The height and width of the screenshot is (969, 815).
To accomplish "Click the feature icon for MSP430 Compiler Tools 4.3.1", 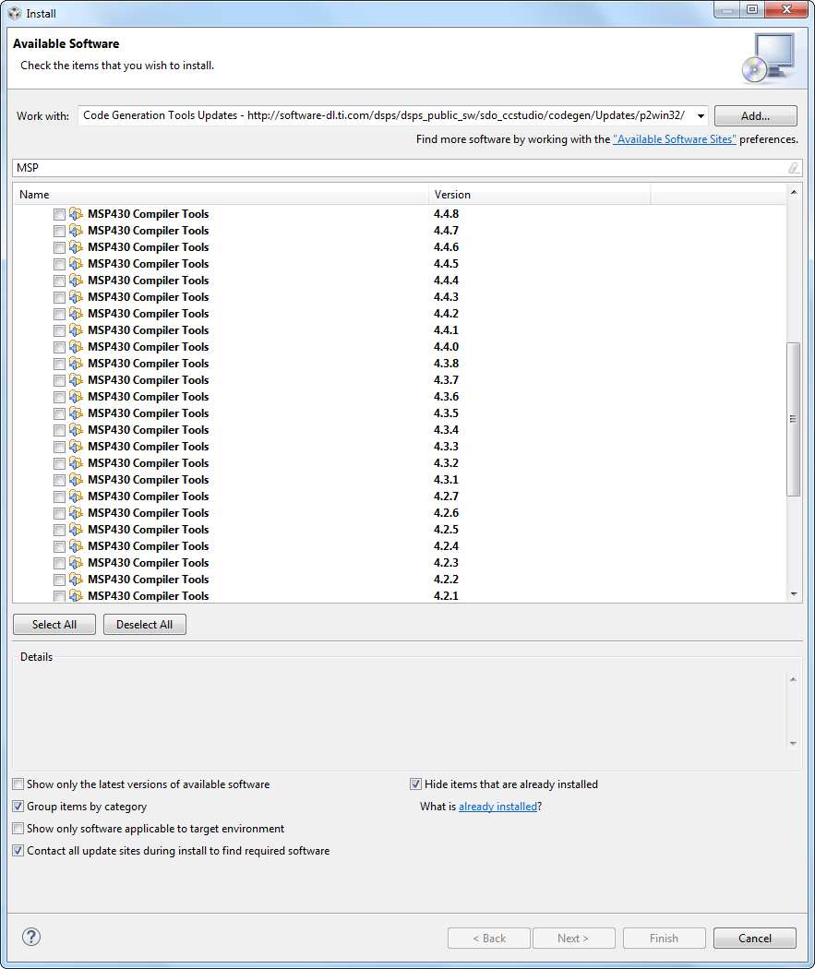I will (76, 480).
